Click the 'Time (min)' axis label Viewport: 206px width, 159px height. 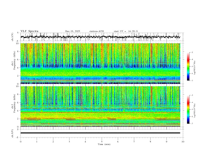tap(104, 144)
